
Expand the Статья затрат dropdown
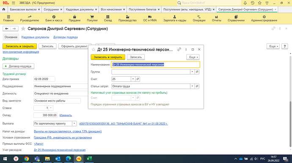click(x=192, y=86)
